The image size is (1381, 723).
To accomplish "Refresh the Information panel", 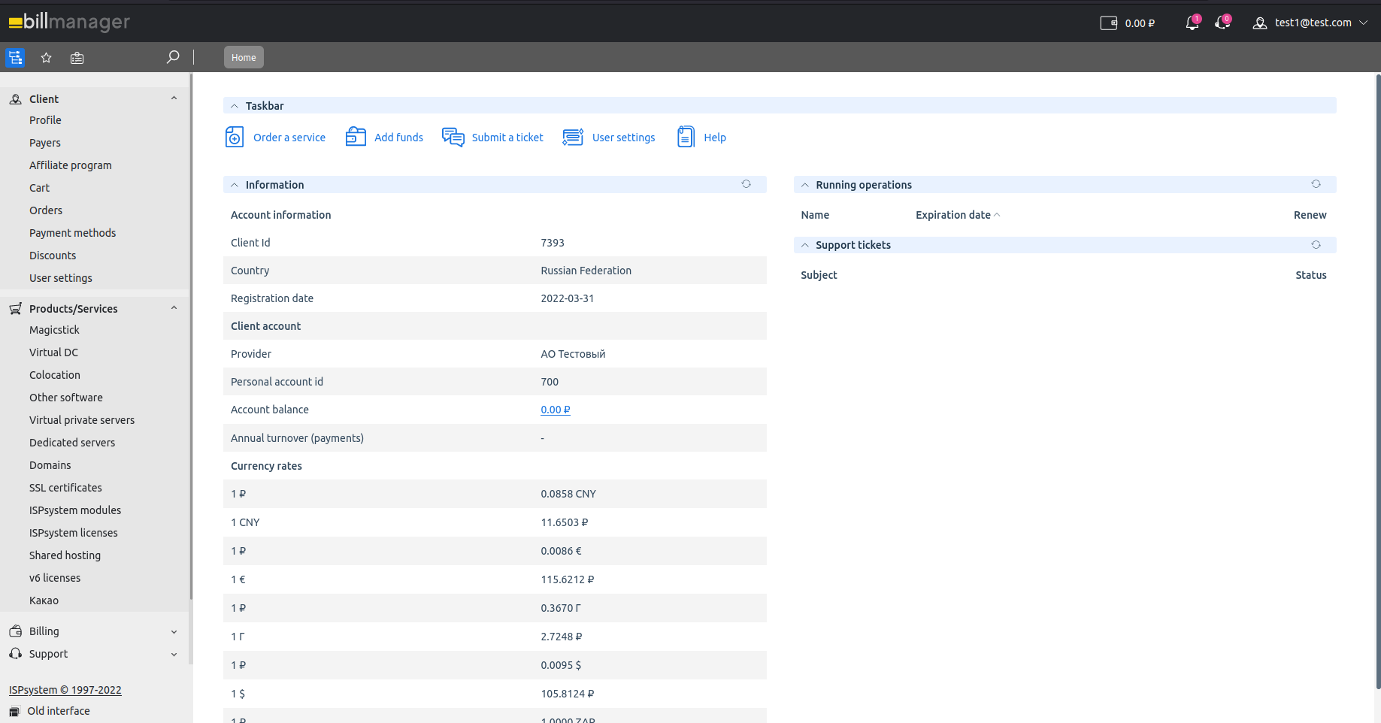I will point(747,184).
